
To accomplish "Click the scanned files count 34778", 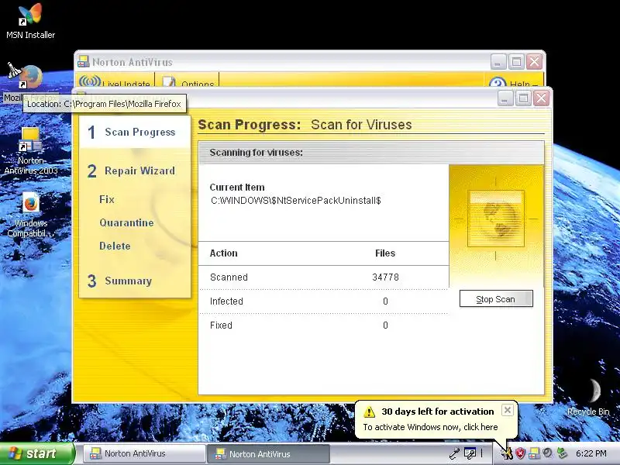I will [x=385, y=277].
